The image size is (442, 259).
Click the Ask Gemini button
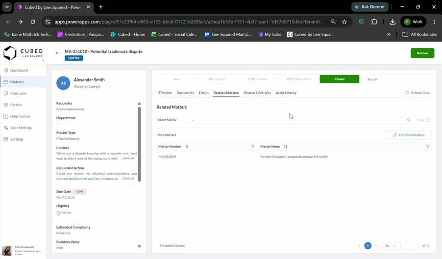click(369, 7)
